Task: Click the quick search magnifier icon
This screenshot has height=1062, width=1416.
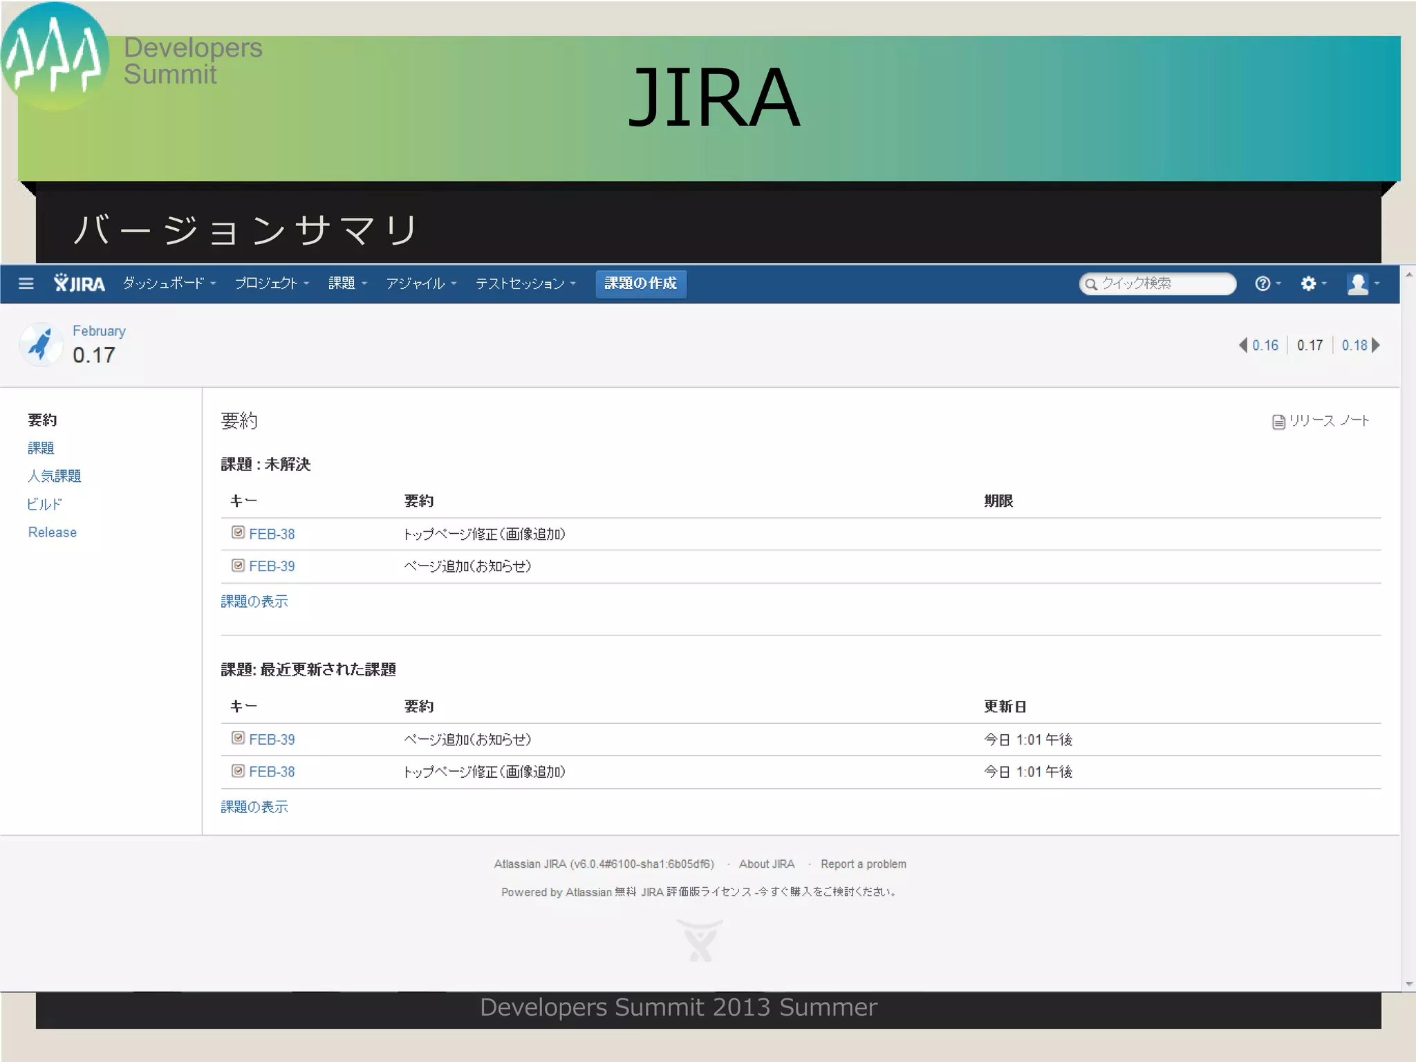Action: point(1091,284)
